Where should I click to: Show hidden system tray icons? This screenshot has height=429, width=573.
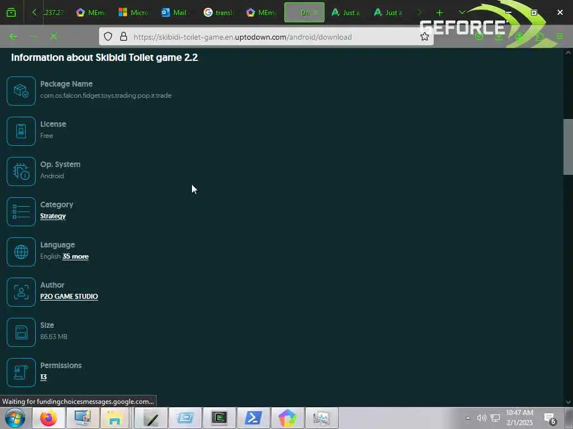(467, 418)
